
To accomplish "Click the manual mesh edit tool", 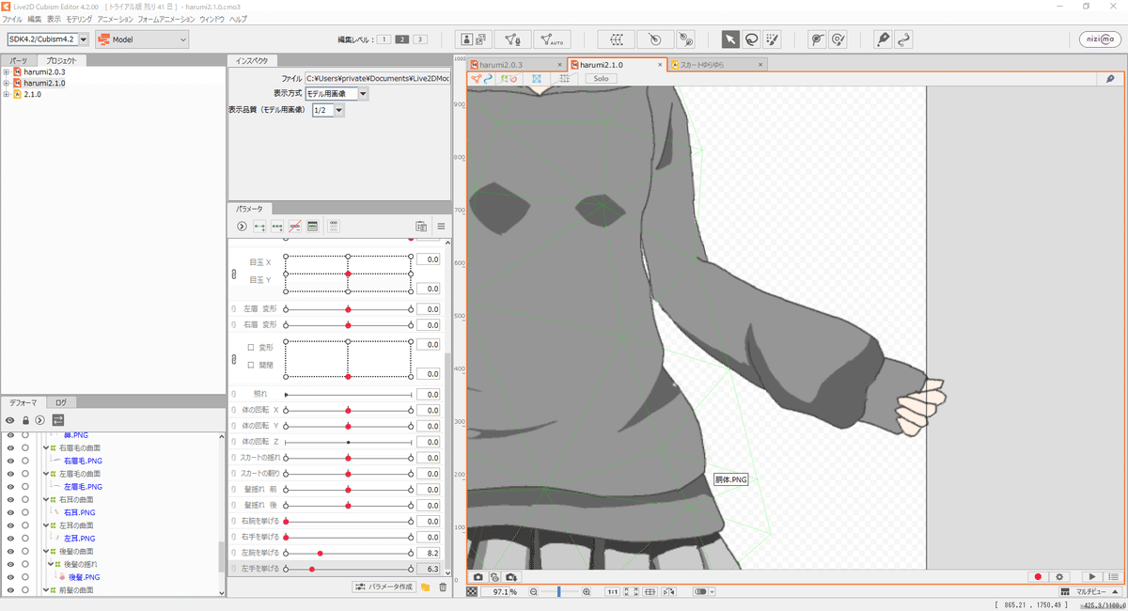I will tap(512, 39).
